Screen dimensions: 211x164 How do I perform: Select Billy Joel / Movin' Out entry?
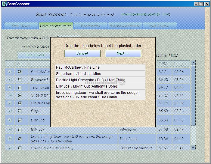click(100, 86)
